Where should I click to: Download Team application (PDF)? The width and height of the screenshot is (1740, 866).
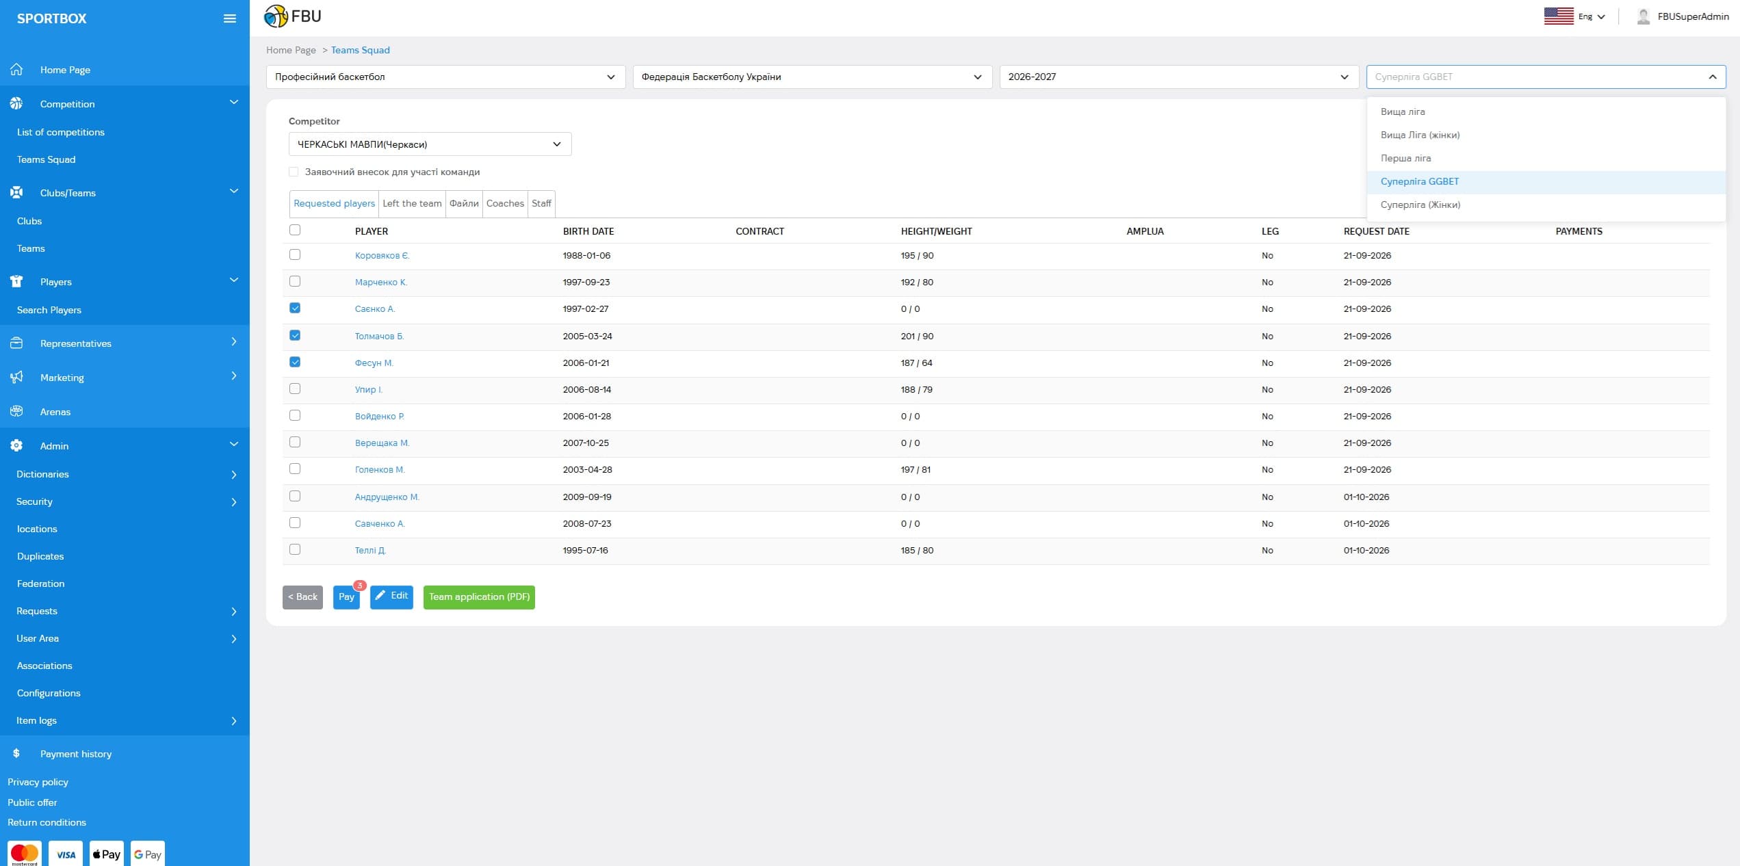(479, 597)
